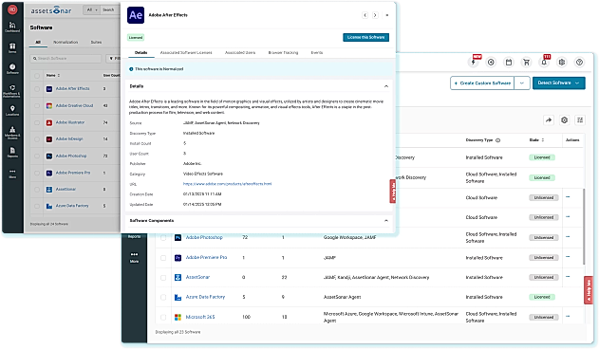The height and width of the screenshot is (349, 599).
Task: Close the Adobe After Effects detail panel
Action: 387,15
